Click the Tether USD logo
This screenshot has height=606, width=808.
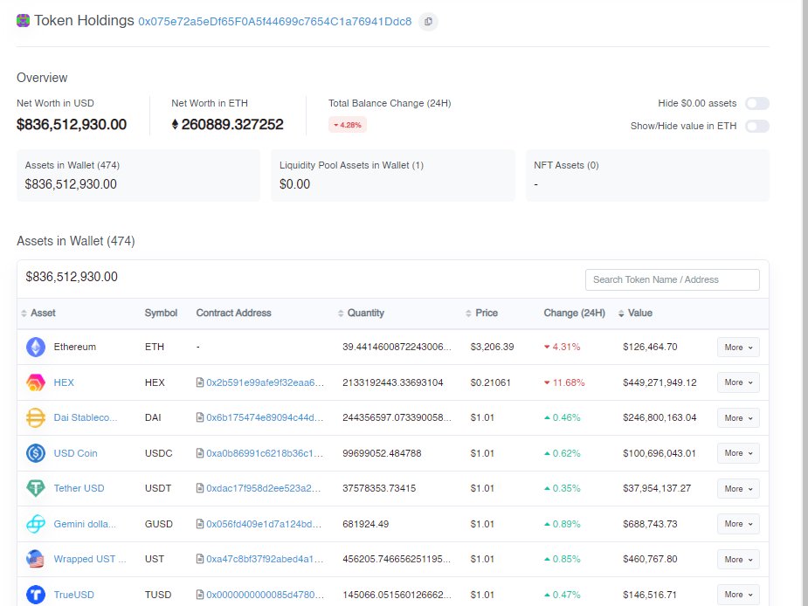point(36,488)
